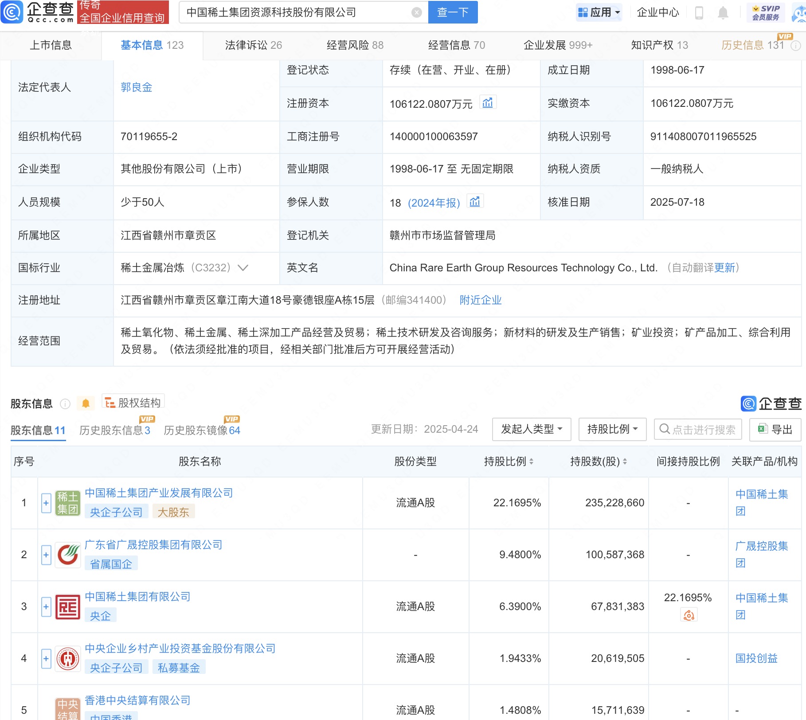Switch to 知识产权 tab
Image resolution: width=806 pixels, height=720 pixels.
pos(659,45)
